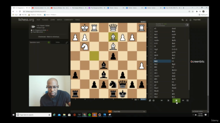Viewport: 220px width, 123px height.
Task: Click the highlighted white bishop square
Action: (113, 37)
